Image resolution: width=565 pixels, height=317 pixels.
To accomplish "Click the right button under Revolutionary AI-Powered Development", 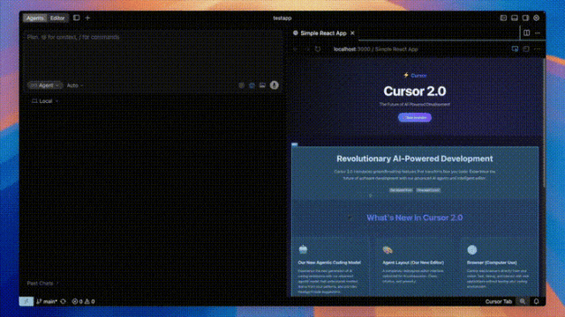I will click(428, 190).
